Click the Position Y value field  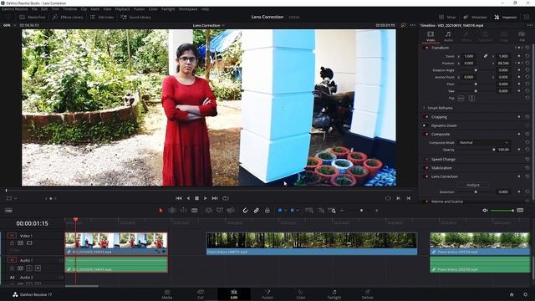click(x=503, y=64)
